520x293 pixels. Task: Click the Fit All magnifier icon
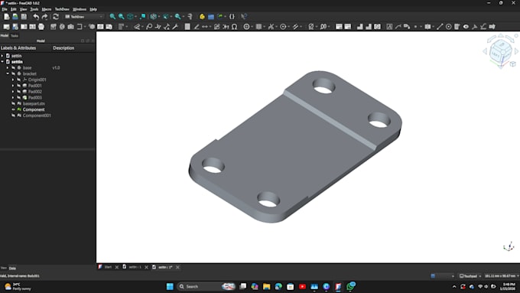pyautogui.click(x=112, y=17)
